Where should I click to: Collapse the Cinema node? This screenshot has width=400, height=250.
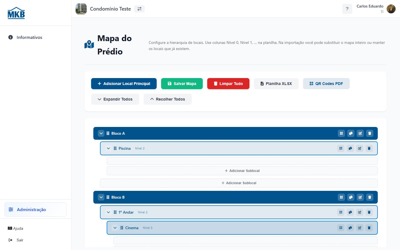point(115,228)
